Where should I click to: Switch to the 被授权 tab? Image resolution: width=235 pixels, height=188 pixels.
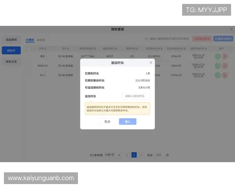41,40
